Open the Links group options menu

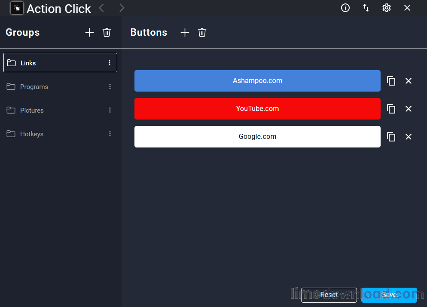tap(110, 63)
